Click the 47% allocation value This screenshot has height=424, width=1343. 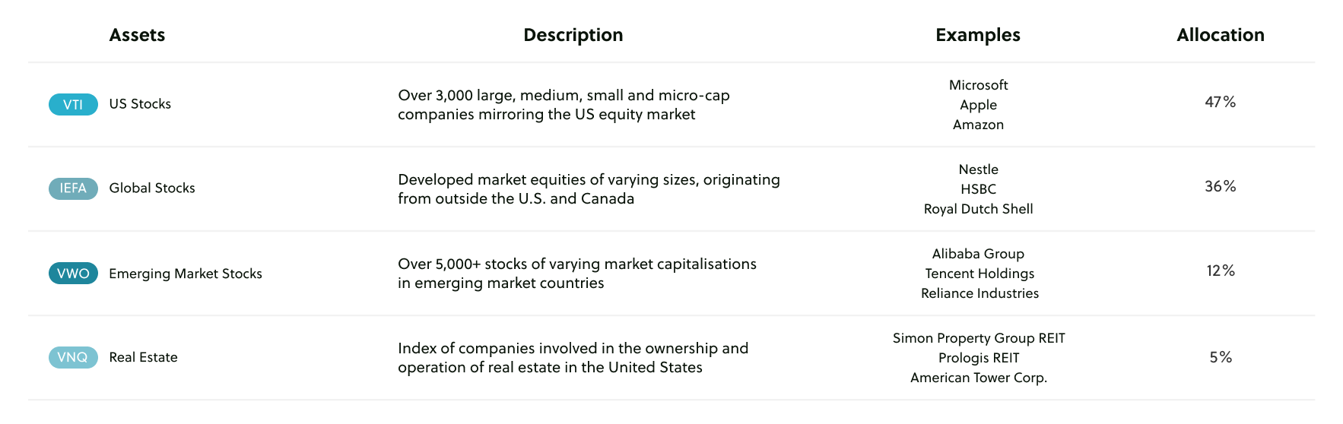pyautogui.click(x=1221, y=102)
